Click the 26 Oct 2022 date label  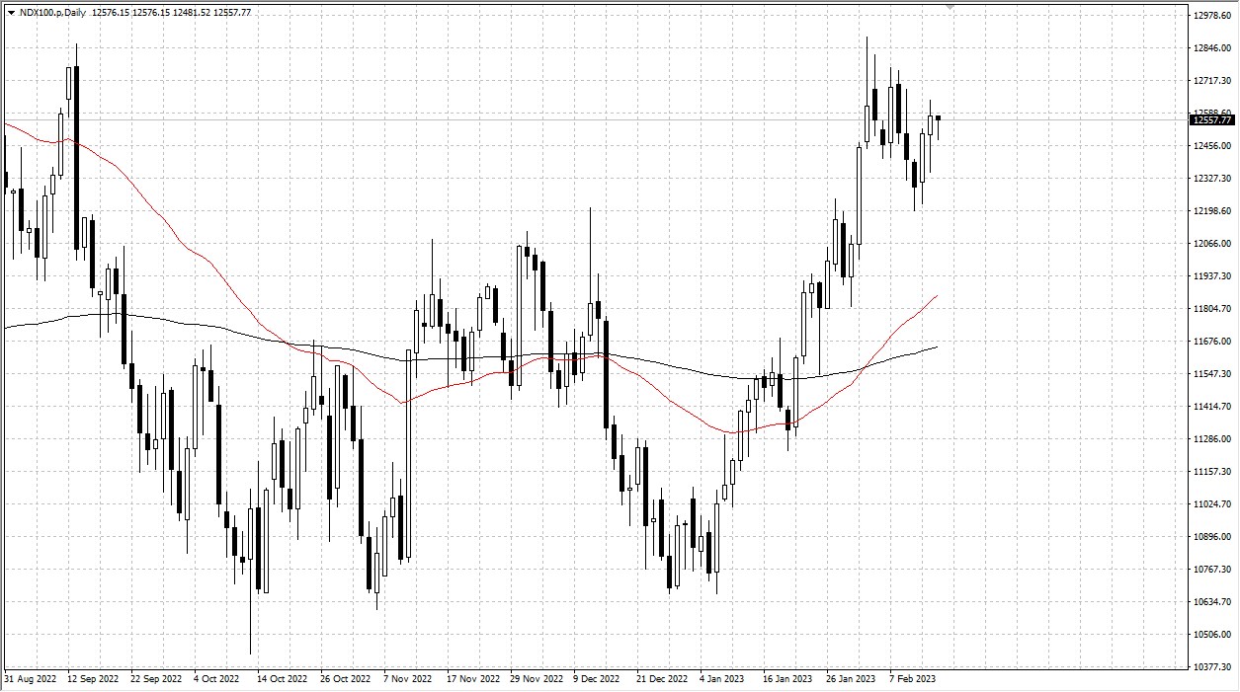[345, 679]
